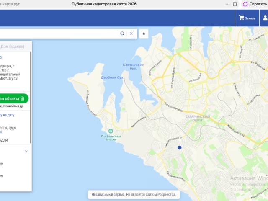Click the left panel vertical scrollbar
Screen dimensions: 268x201
click(x=31, y=98)
